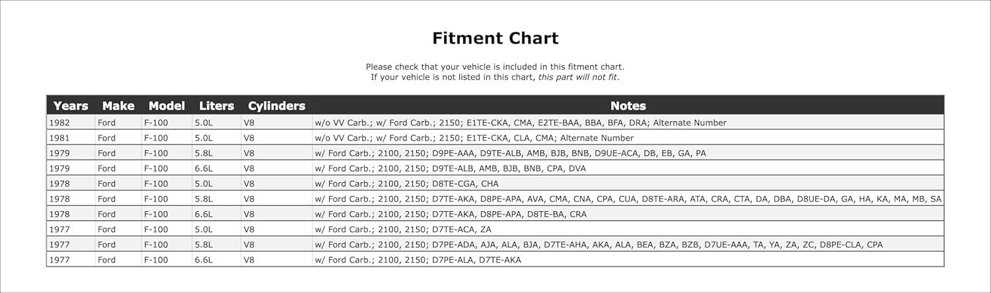This screenshot has width=991, height=293.
Task: Click the Liters column header
Action: tap(217, 106)
